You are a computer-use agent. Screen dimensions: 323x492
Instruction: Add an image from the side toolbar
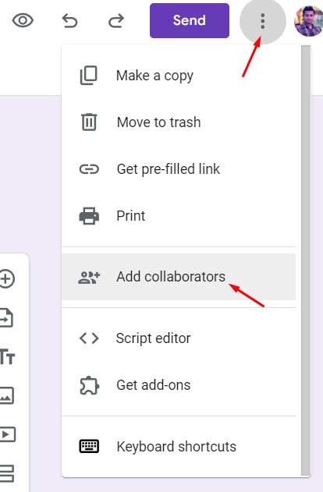pos(6,395)
